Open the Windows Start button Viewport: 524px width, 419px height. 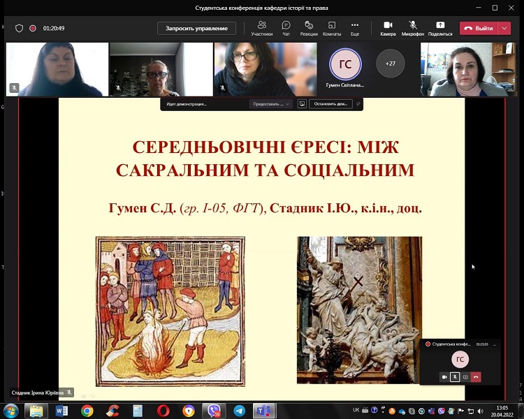coord(10,411)
